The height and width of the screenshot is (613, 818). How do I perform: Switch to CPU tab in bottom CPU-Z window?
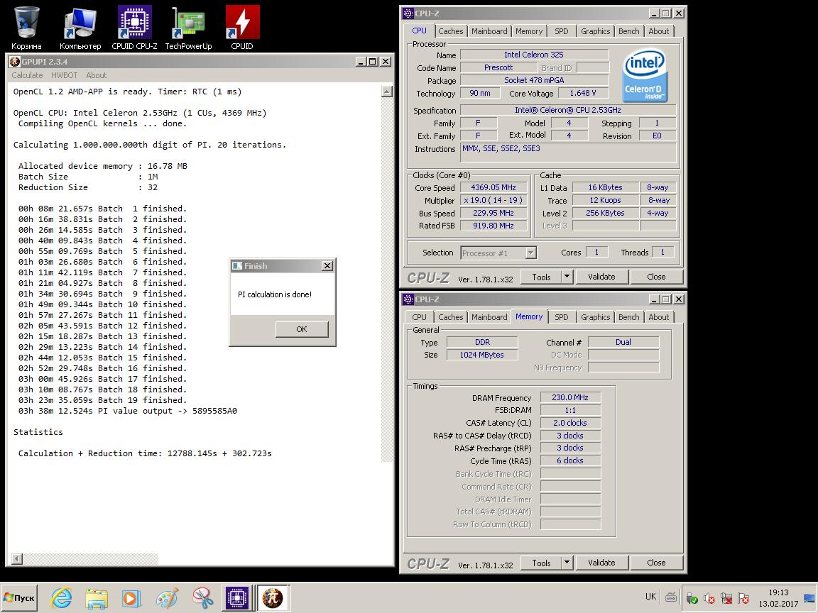[419, 317]
